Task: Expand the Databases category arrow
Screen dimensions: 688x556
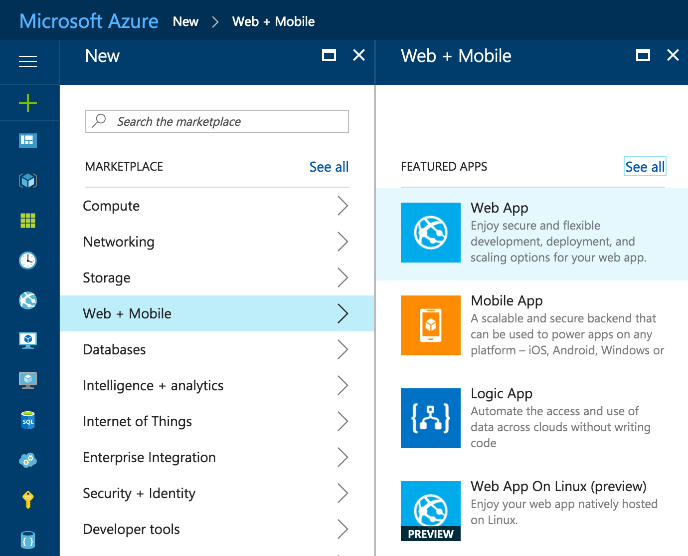Action: point(342,349)
